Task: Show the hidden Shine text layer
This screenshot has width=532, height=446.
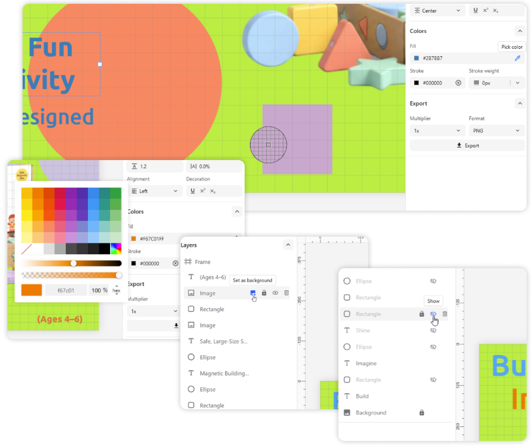Action: click(433, 330)
